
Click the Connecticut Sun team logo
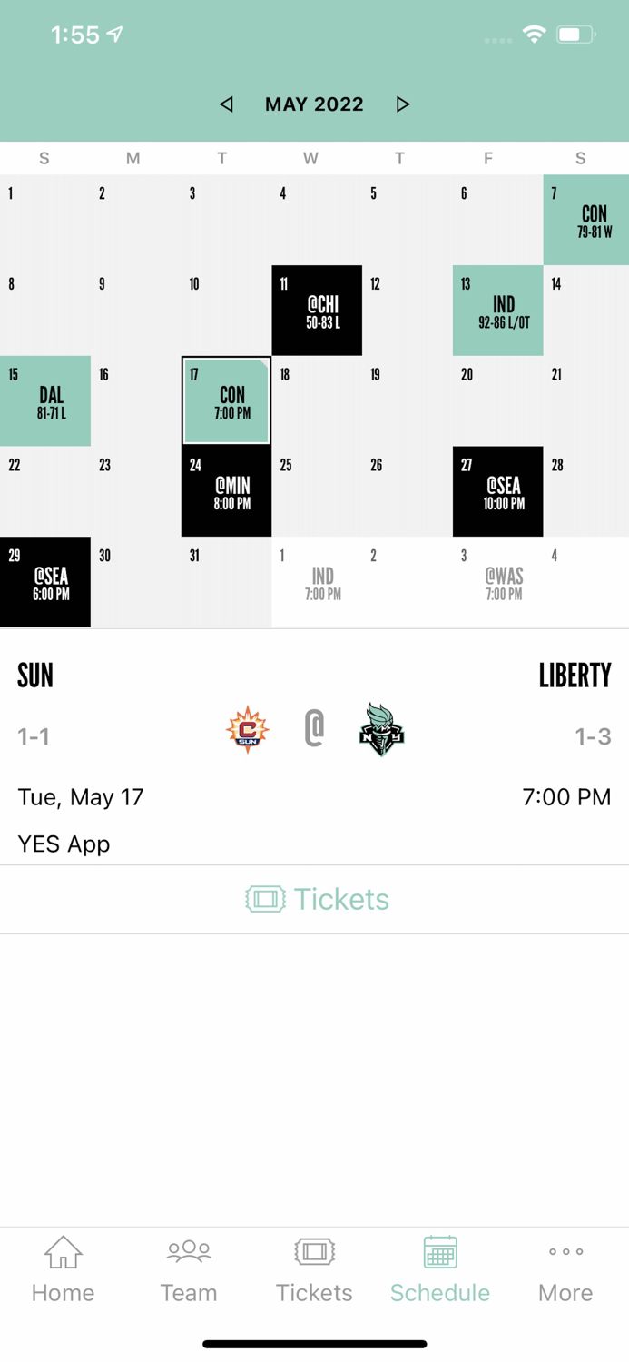point(247,728)
